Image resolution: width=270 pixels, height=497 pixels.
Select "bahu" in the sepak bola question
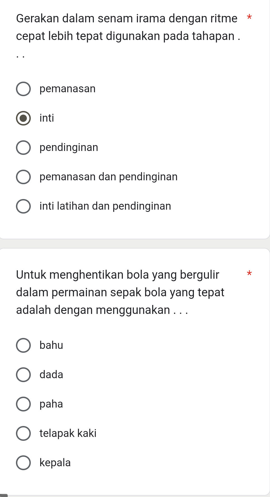pos(24,345)
